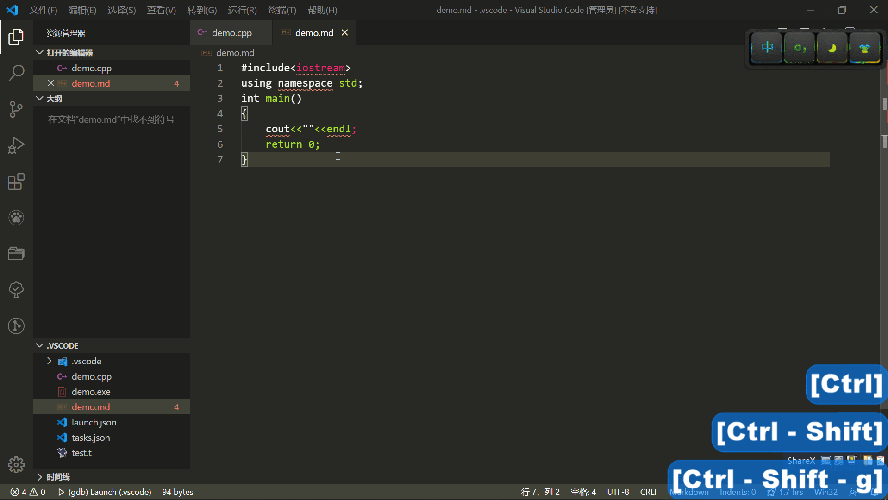
Task: Switch to the demo.cpp editor tab
Action: click(231, 32)
